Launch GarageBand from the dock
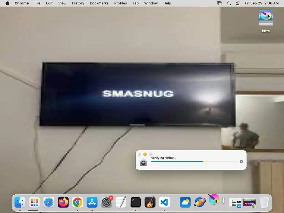The height and width of the screenshot is (213, 284). coord(150,202)
